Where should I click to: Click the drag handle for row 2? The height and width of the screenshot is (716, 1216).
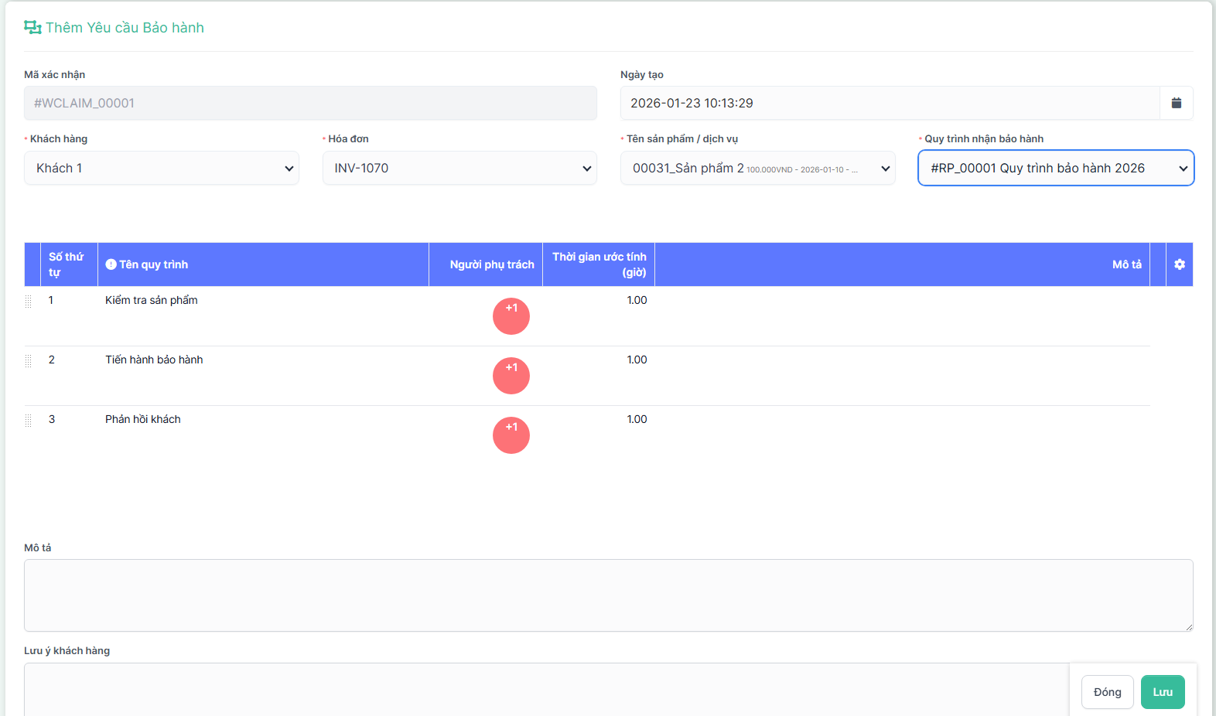click(x=29, y=361)
